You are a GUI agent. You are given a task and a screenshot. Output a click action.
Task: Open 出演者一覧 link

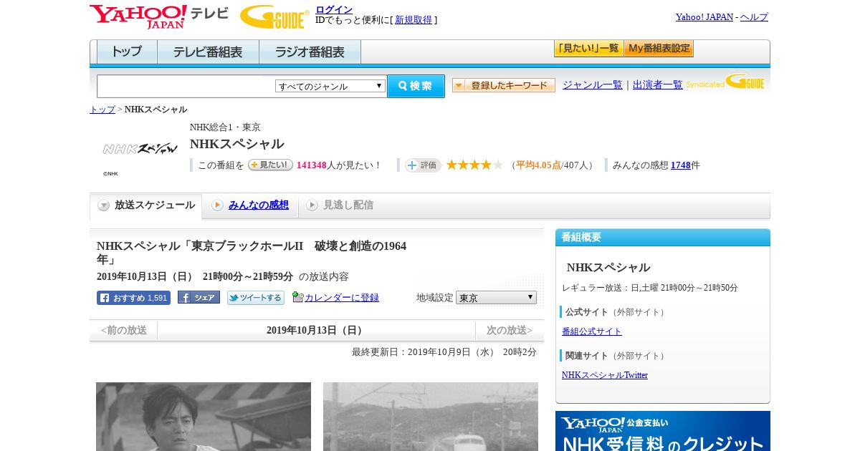[657, 84]
